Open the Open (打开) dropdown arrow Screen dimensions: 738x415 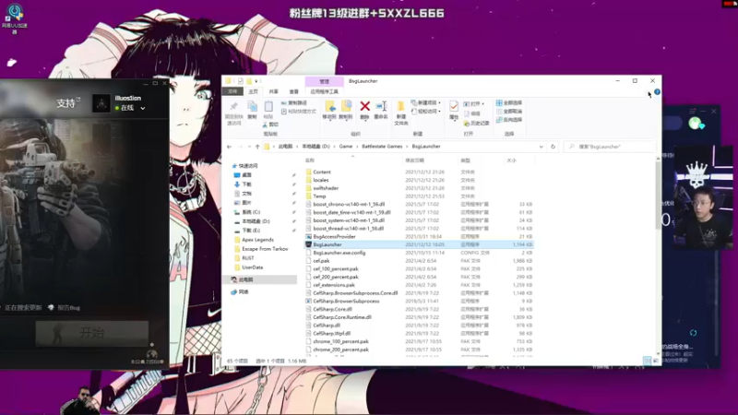[482, 104]
